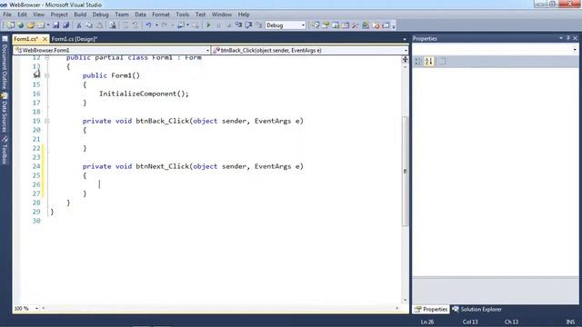The height and width of the screenshot is (327, 582).
Task: Click Categorized view icon in Properties panel
Action: point(418,62)
